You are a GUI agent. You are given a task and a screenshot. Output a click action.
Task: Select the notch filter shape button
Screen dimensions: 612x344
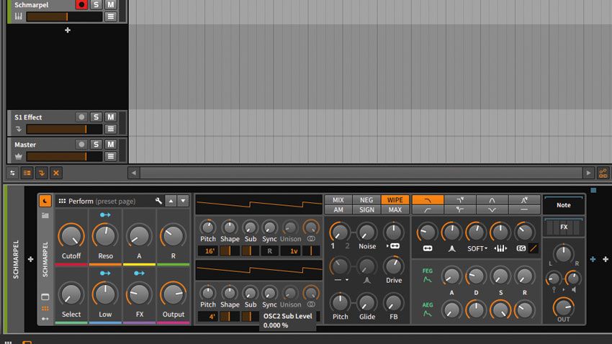click(492, 210)
